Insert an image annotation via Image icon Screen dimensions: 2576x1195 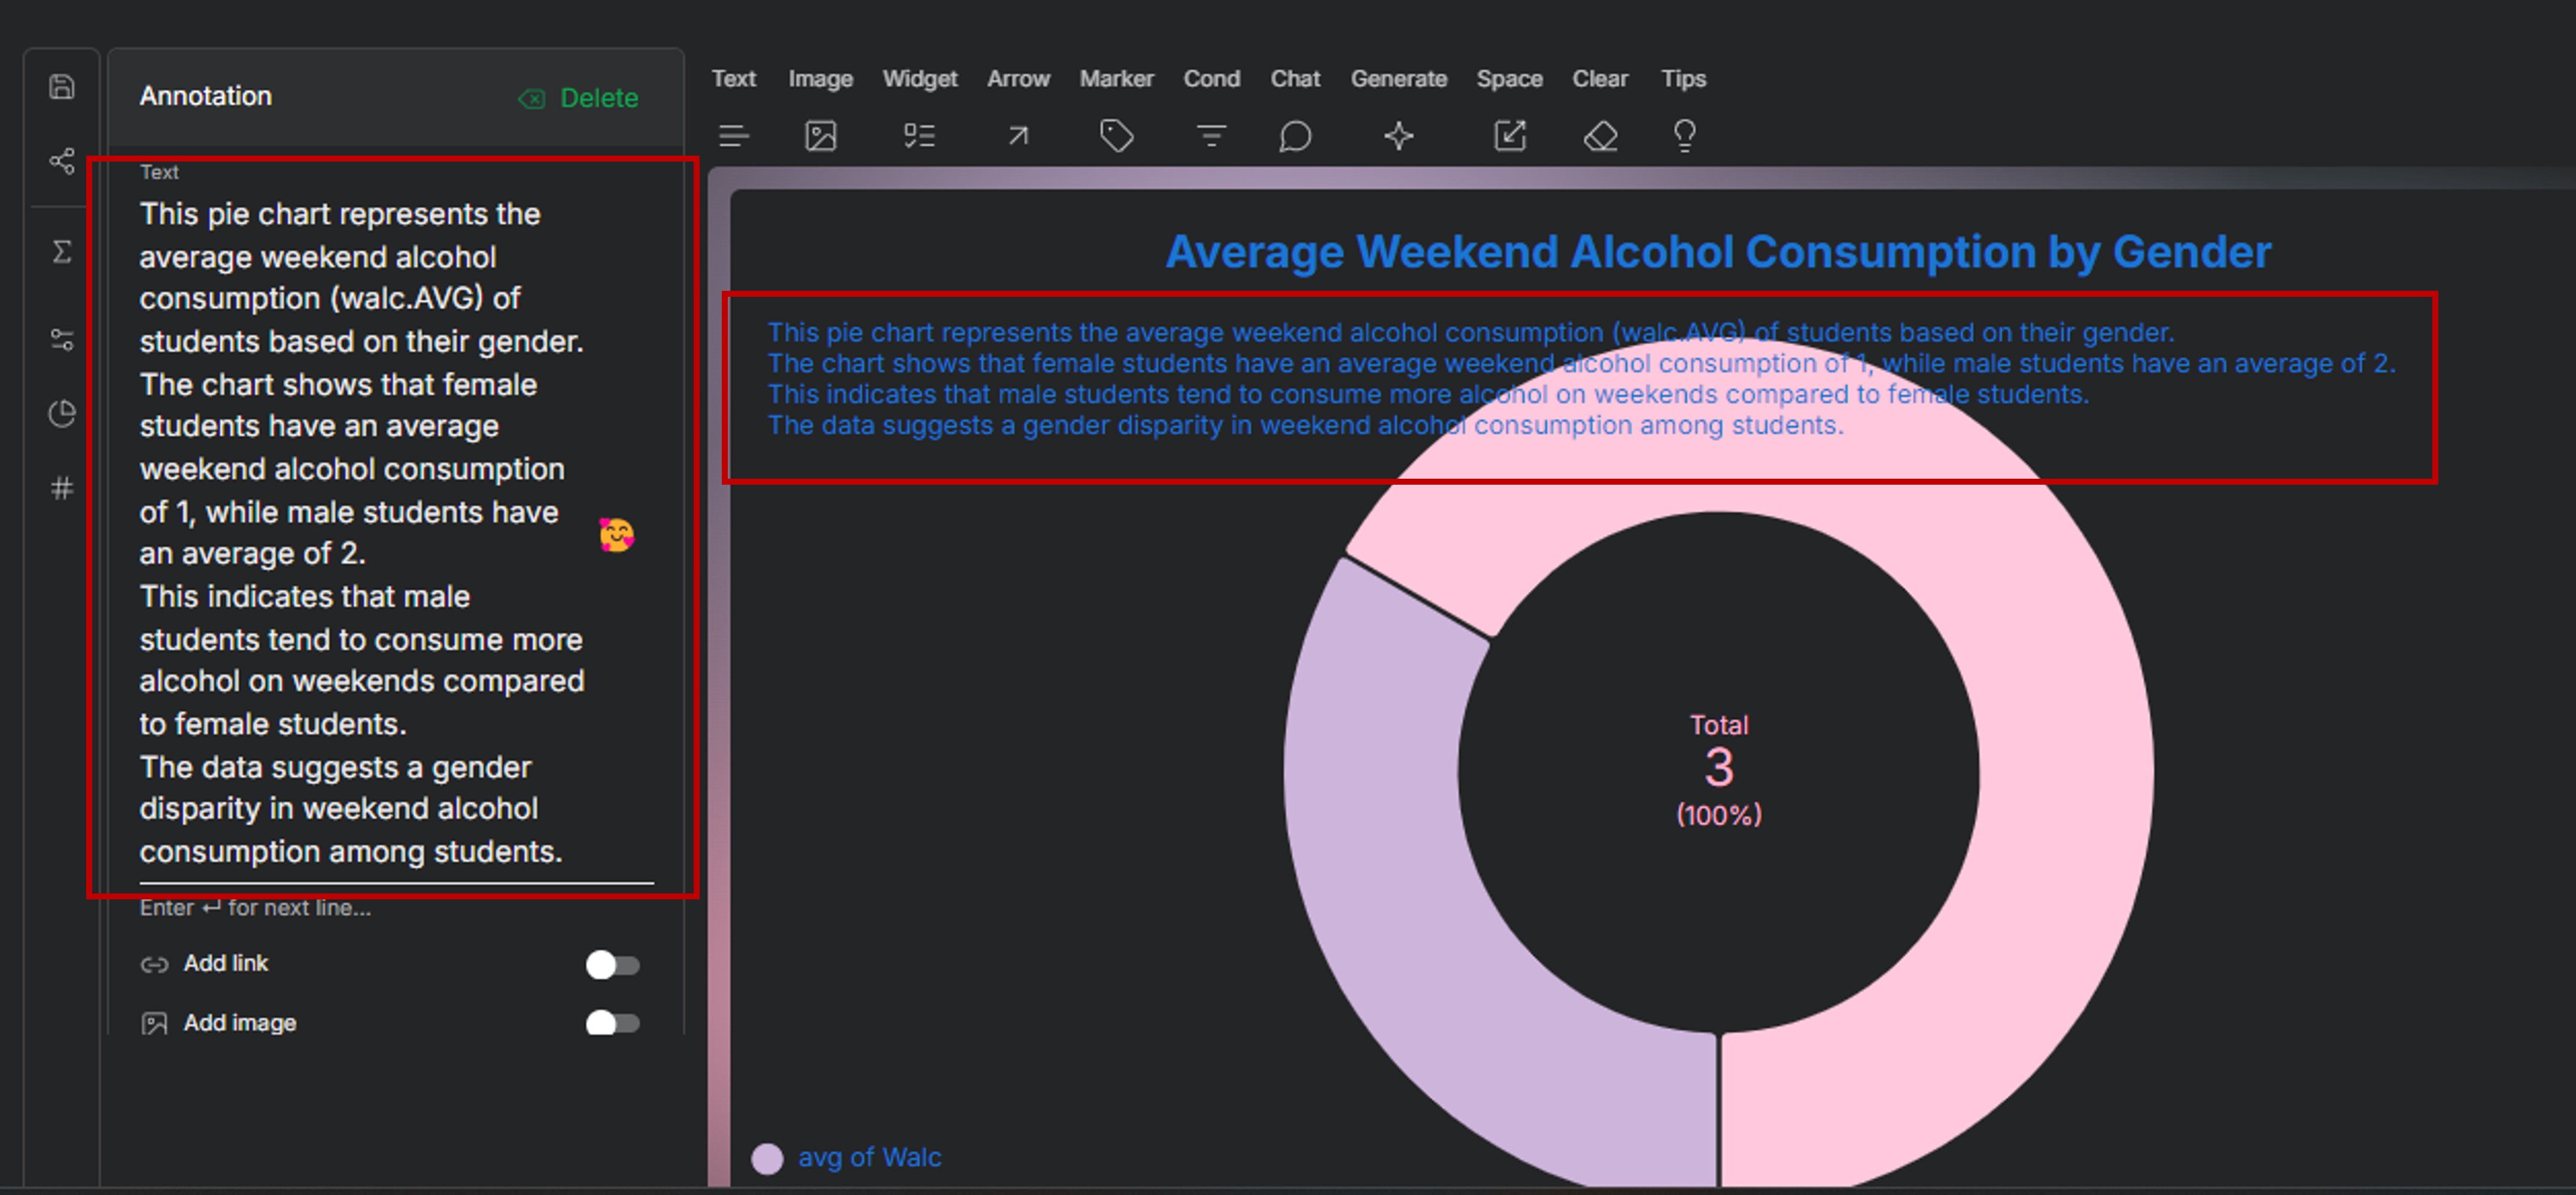tap(820, 135)
